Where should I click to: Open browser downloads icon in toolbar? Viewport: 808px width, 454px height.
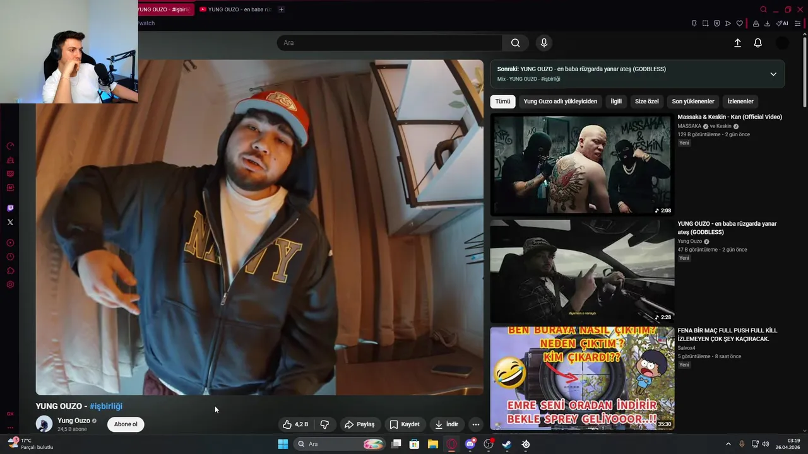(767, 23)
